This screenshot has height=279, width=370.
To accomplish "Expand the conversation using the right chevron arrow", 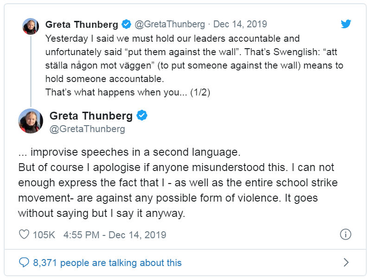I will click(x=346, y=263).
